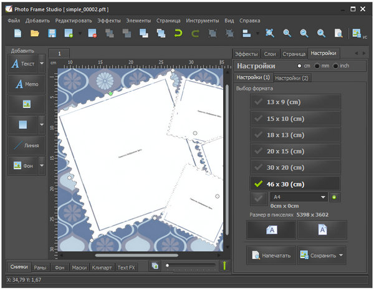
Task: Choose the 13 x 9 (cm) format
Action: (295, 102)
